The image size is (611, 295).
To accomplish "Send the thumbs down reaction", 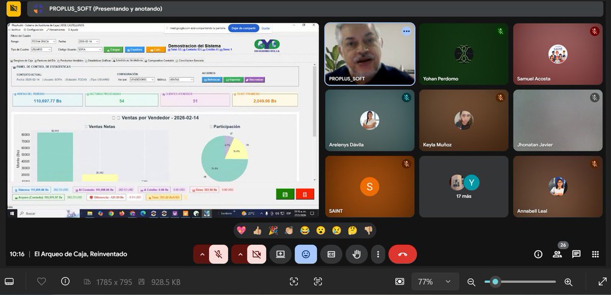I will tap(368, 230).
